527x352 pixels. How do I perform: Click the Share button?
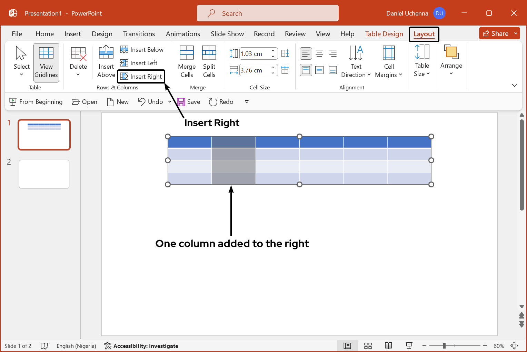point(496,33)
